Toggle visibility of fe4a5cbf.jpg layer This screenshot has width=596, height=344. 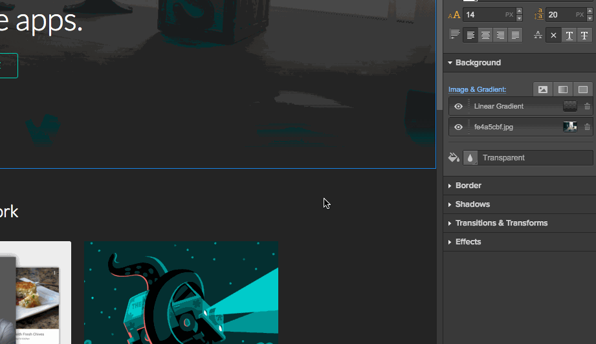(458, 127)
